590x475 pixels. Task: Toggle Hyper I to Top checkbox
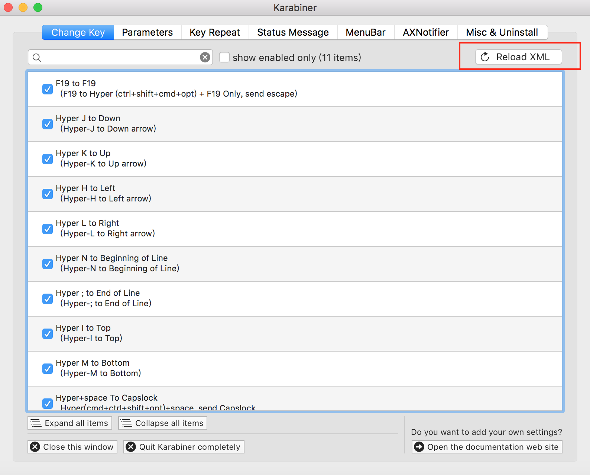coord(48,334)
